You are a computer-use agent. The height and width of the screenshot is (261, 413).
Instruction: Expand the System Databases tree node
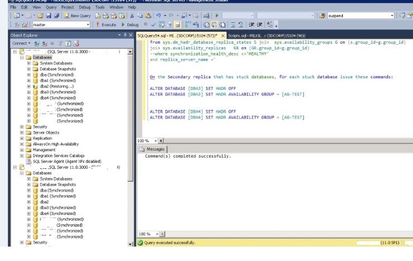point(28,63)
